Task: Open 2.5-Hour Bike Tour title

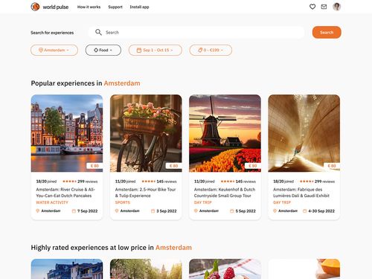Action: point(145,193)
